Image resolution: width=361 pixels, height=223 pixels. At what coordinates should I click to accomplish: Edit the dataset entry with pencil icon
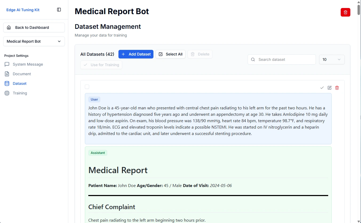click(x=329, y=87)
